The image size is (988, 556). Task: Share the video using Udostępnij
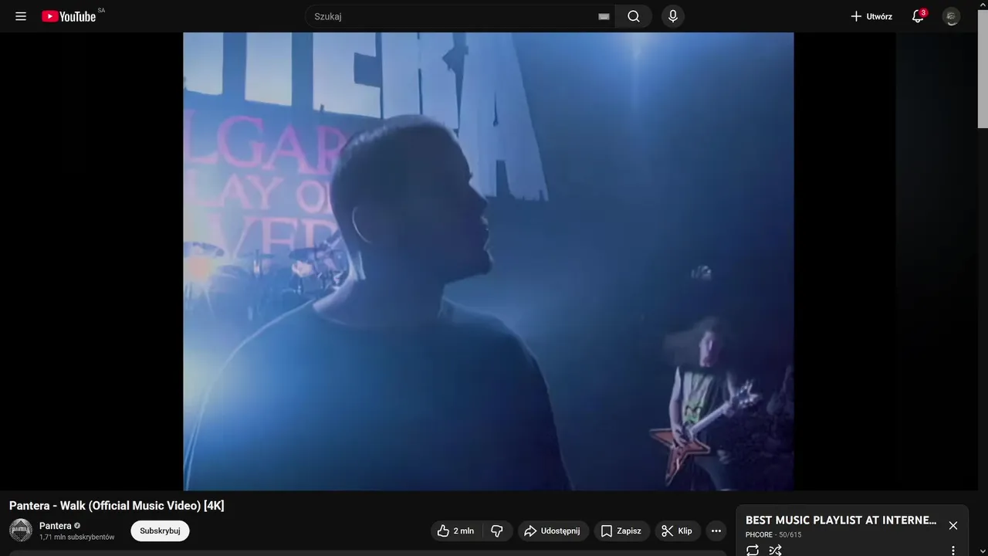pos(553,531)
